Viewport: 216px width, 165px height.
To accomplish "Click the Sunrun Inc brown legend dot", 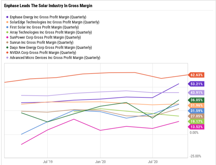I will (7, 42).
